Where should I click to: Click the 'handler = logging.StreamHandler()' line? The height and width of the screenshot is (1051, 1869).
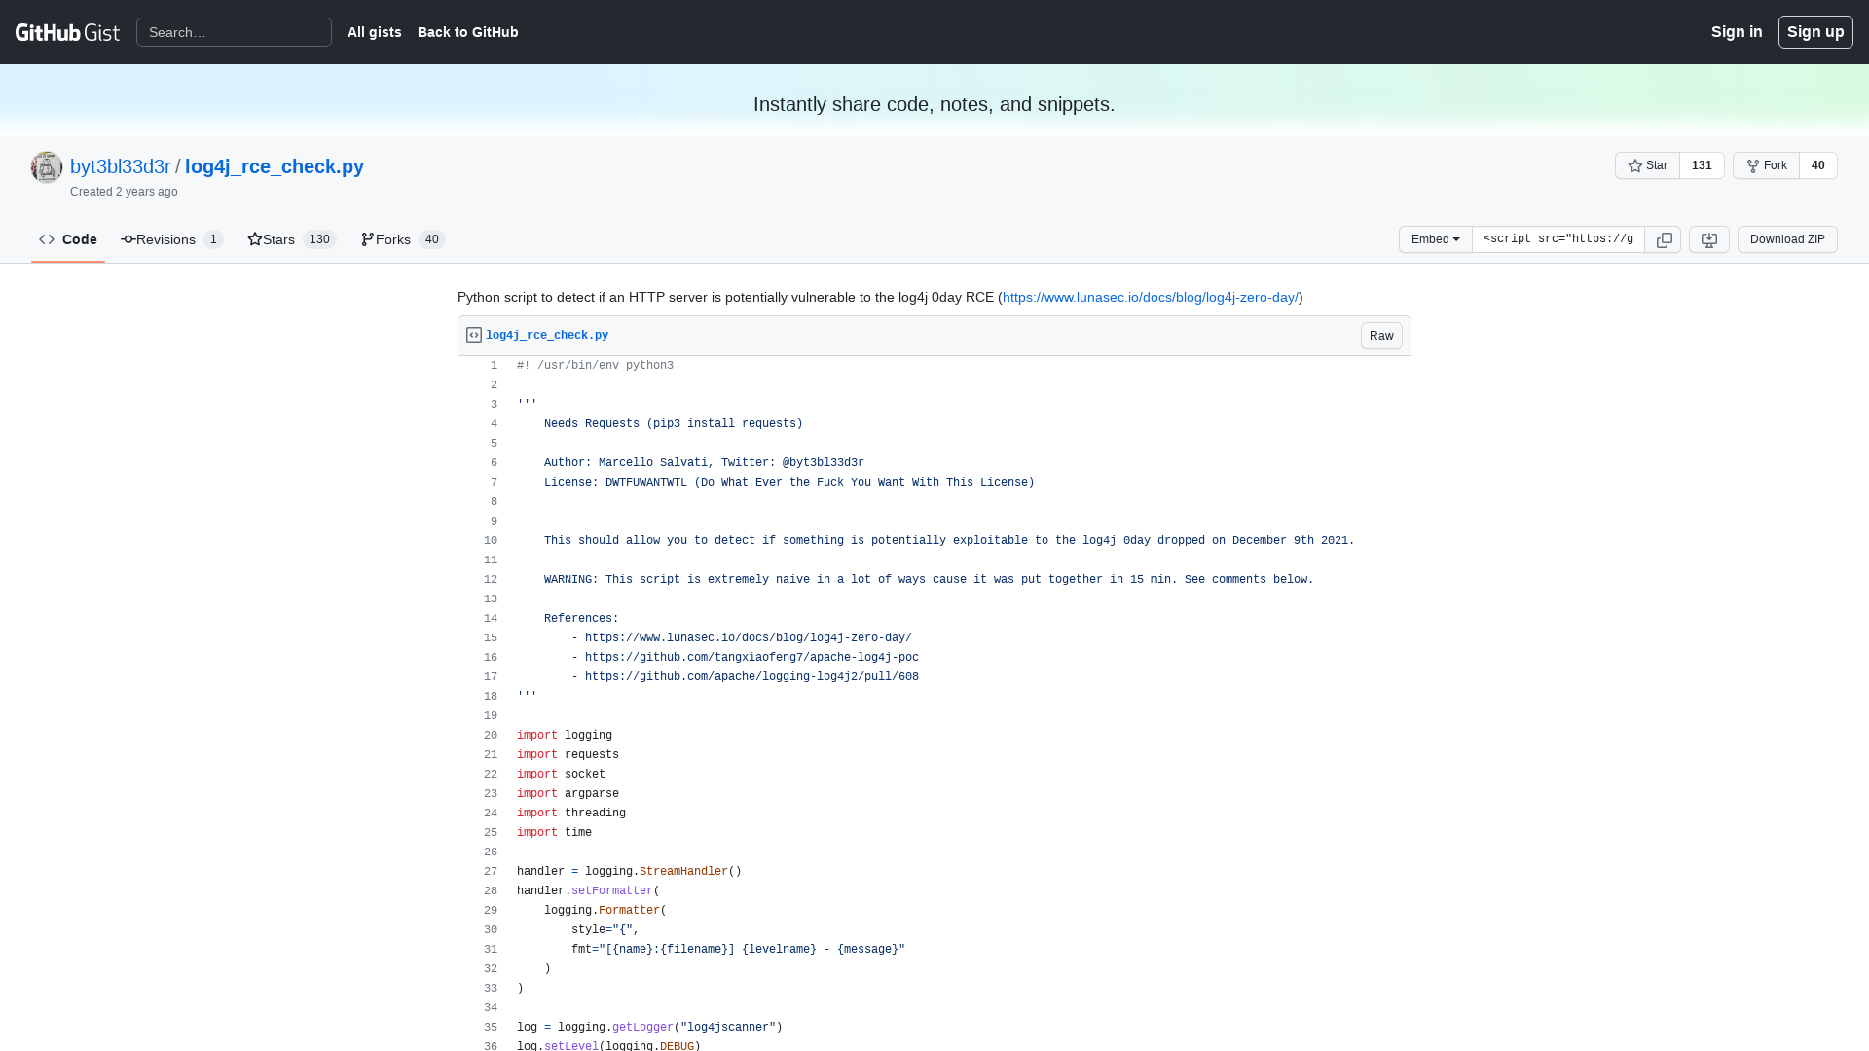click(x=629, y=872)
